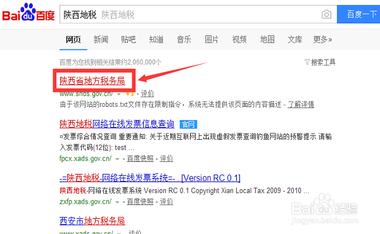Open 陕西地税-网络在线发票系统 Version RC 0.1 result
Image resolution: width=380 pixels, height=234 pixels.
150,178
